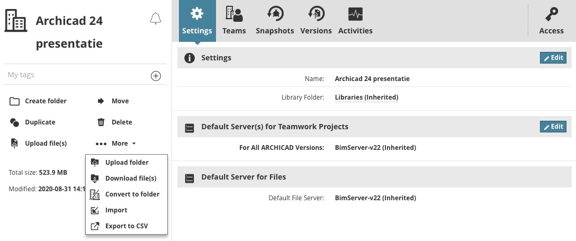Click the Upload file(s) label
576x241 pixels.
pos(46,144)
